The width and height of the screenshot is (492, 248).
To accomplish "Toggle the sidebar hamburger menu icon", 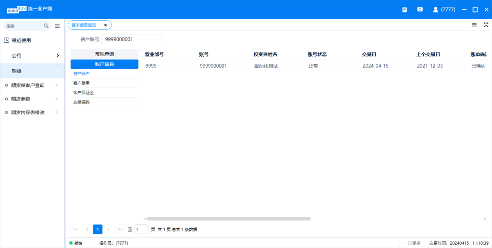I will [x=58, y=26].
